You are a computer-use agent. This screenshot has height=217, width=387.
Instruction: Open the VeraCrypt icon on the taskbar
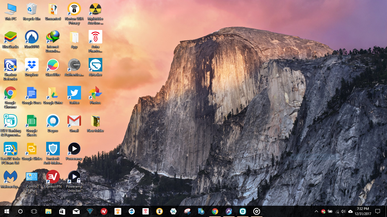tap(173, 211)
